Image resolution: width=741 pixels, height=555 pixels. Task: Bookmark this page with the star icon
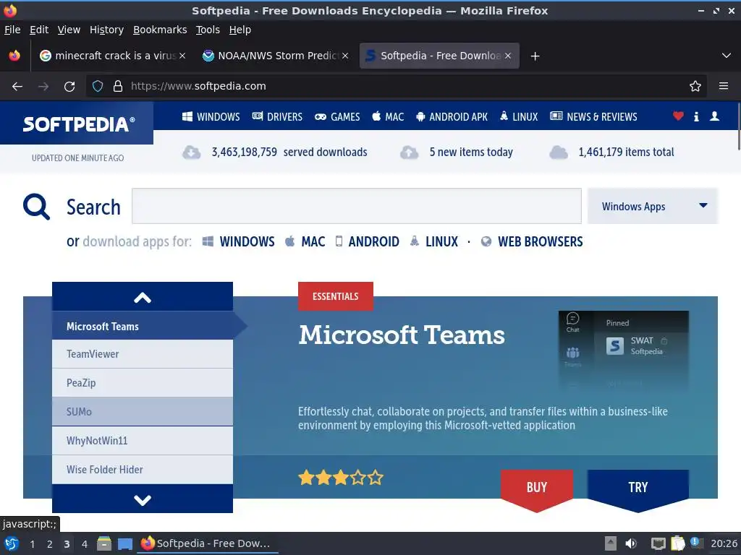pos(695,87)
